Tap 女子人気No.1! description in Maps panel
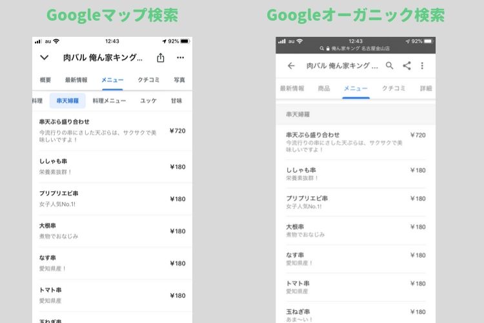The width and height of the screenshot is (484, 323). (x=57, y=204)
